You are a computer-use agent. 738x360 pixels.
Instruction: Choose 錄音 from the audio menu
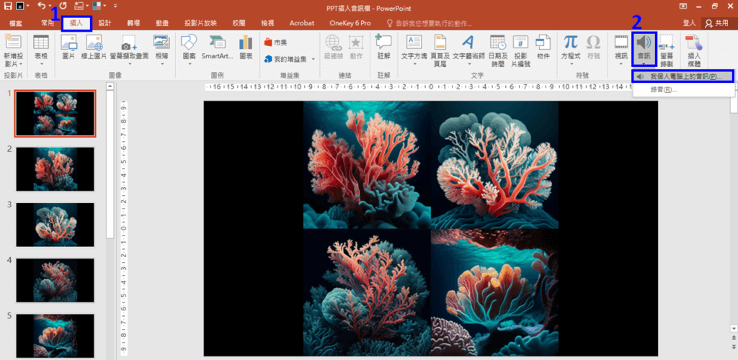[663, 90]
